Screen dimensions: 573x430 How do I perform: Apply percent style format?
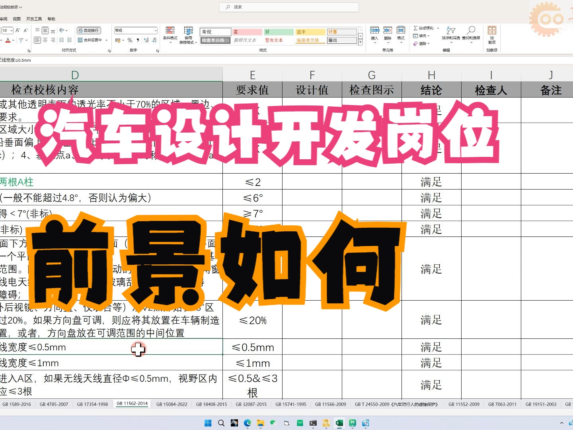(x=130, y=40)
